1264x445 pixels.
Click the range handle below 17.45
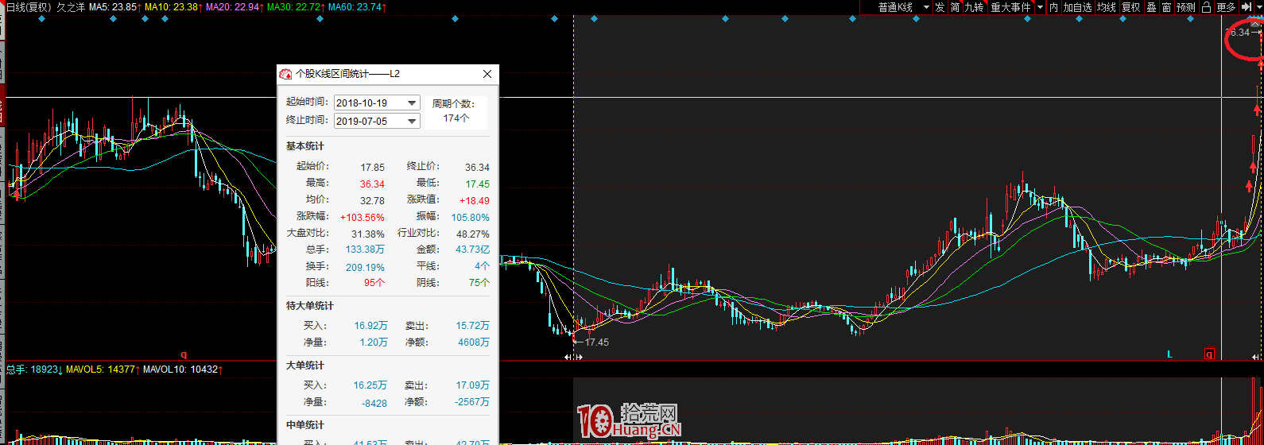[574, 358]
